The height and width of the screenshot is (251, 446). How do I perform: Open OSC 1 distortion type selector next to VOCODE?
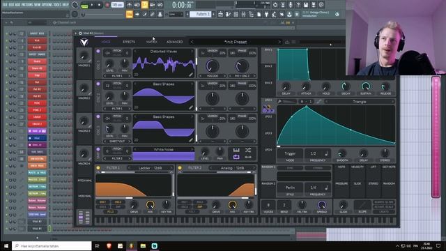(242, 76)
